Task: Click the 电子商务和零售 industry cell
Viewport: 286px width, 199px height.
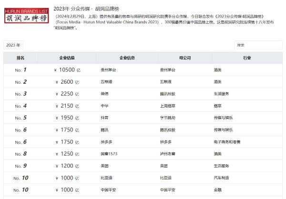Action: coord(227,142)
